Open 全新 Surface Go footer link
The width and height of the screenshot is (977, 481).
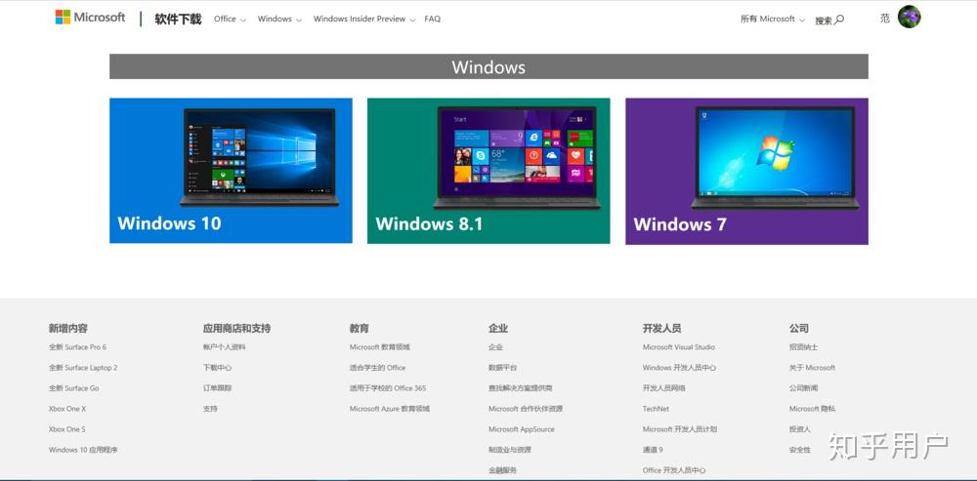pyautogui.click(x=73, y=388)
